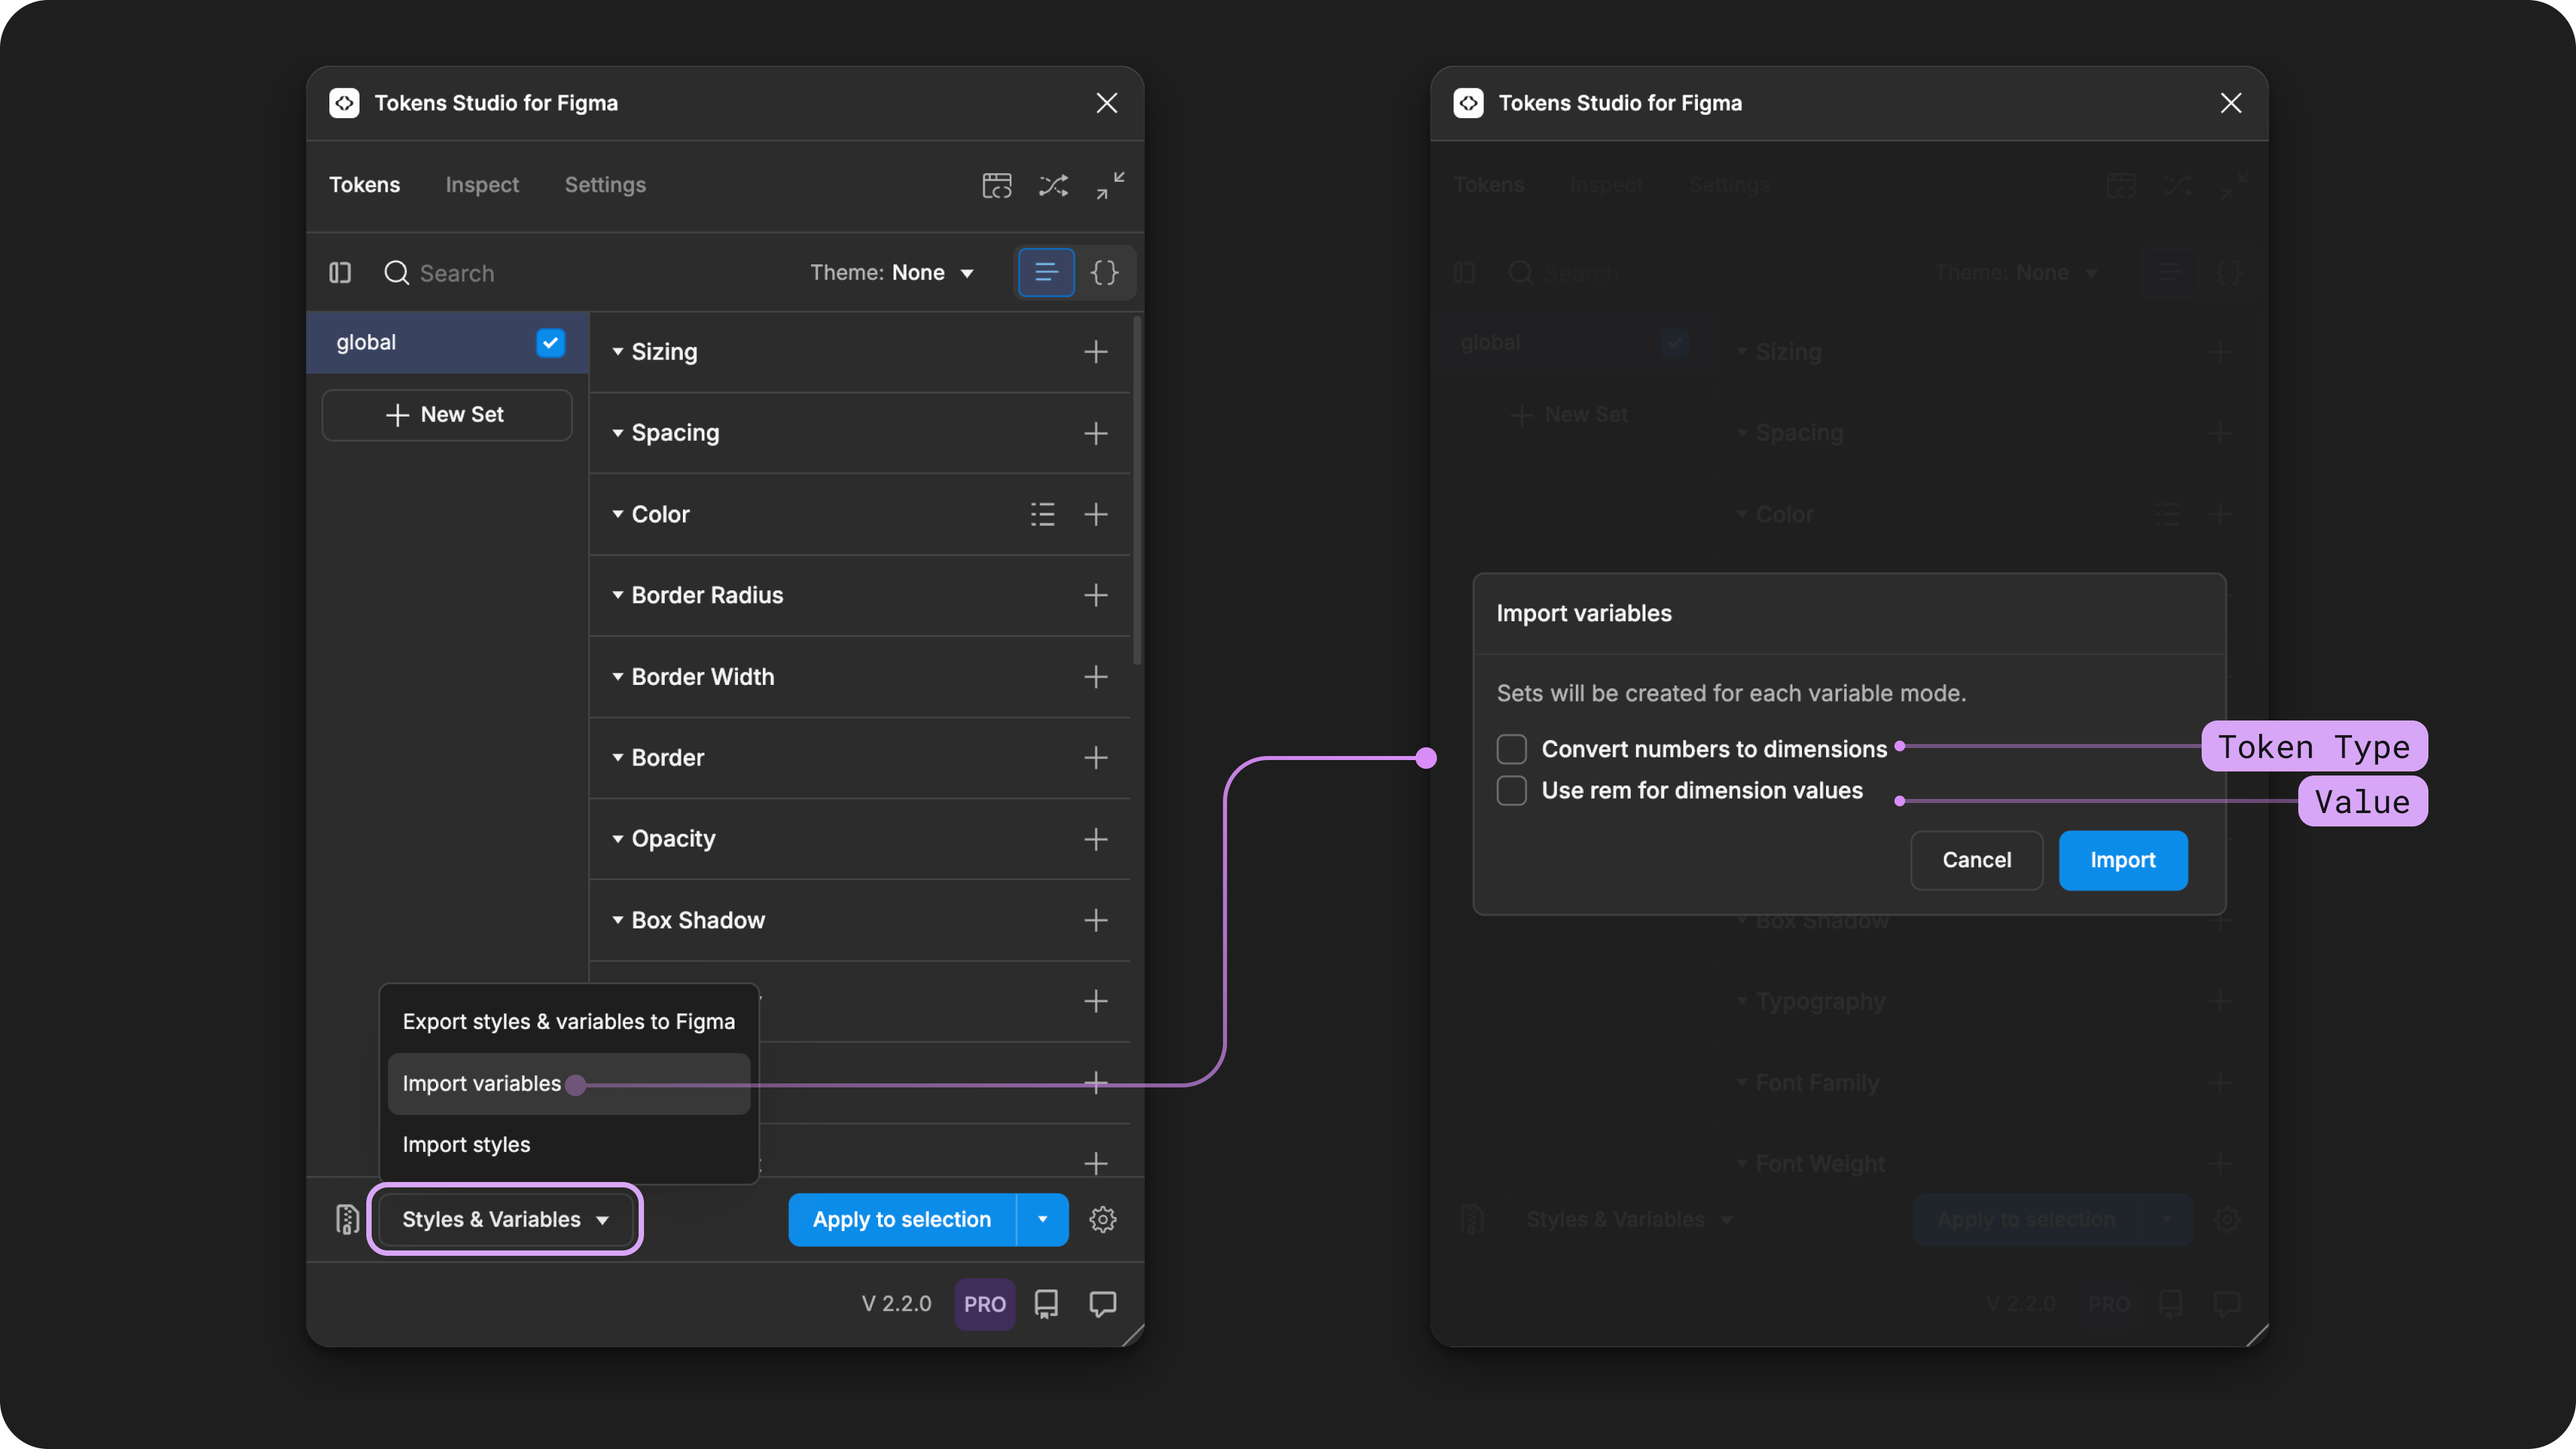Click the tokens file icon left of Styles & Variables
The height and width of the screenshot is (1449, 2576).
point(347,1219)
